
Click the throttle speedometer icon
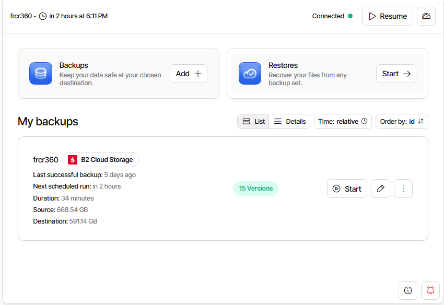coord(426,16)
